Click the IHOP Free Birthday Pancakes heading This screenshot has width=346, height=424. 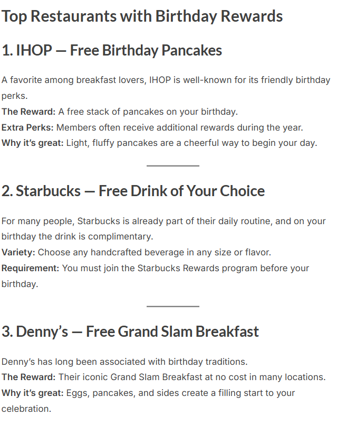pyautogui.click(x=111, y=51)
